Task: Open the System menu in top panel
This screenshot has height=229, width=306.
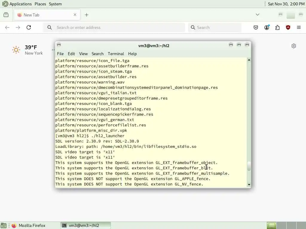Action: click(55, 4)
